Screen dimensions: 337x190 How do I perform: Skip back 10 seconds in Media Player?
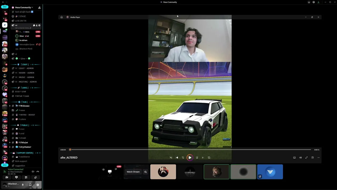183,158
